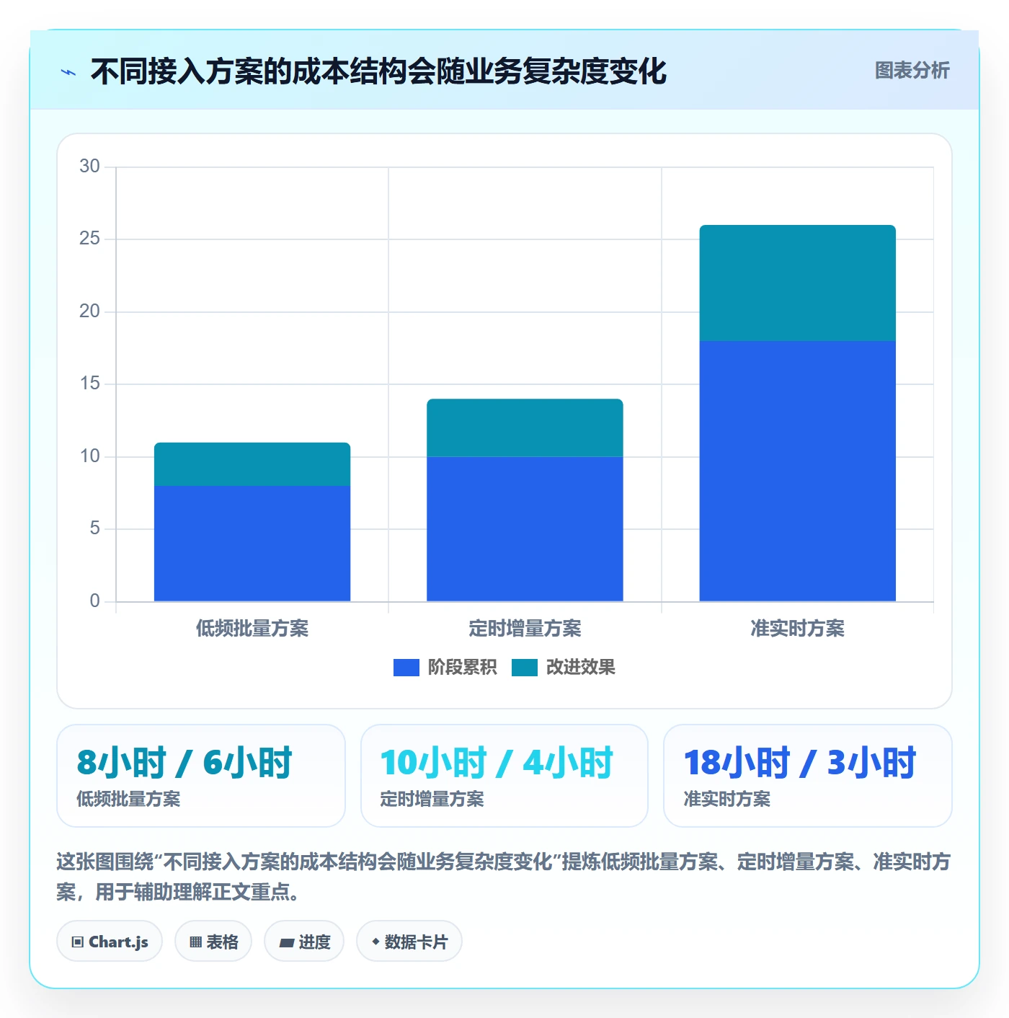Click the 数据卡片 tag
The image size is (1009, 1018).
coord(409,942)
